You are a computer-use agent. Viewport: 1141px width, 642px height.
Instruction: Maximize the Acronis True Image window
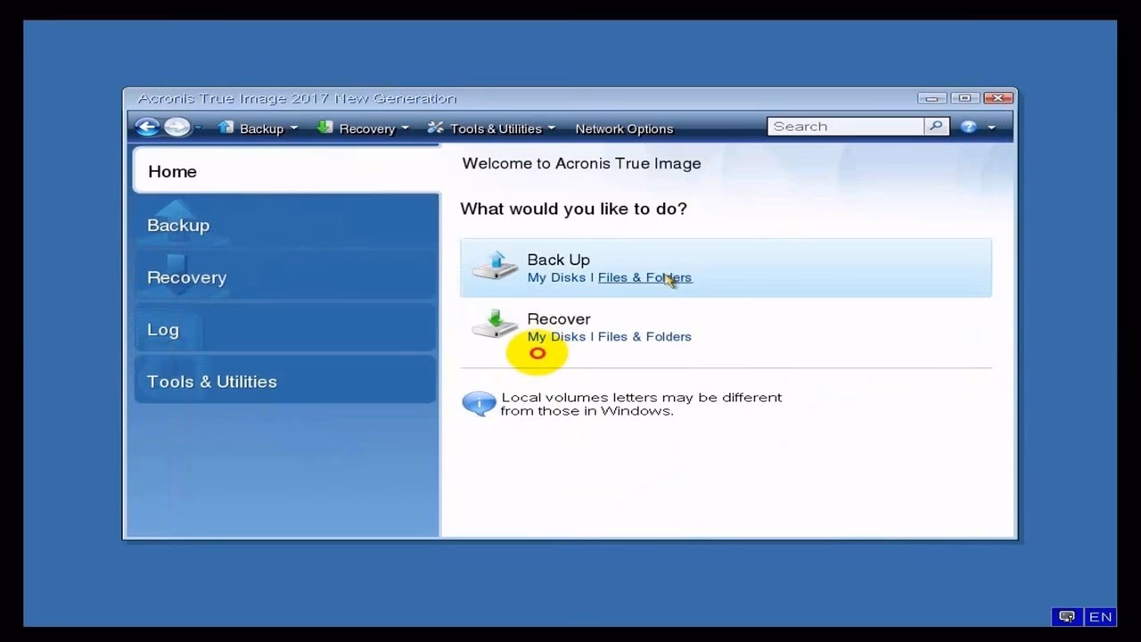pyautogui.click(x=965, y=98)
